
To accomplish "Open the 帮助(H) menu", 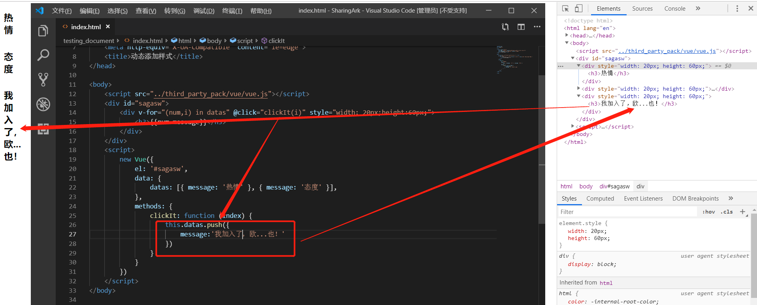I will 261,11.
